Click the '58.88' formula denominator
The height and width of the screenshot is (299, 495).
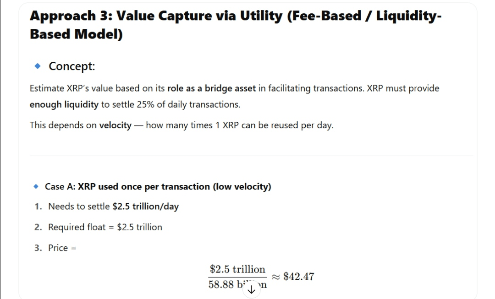(x=221, y=284)
